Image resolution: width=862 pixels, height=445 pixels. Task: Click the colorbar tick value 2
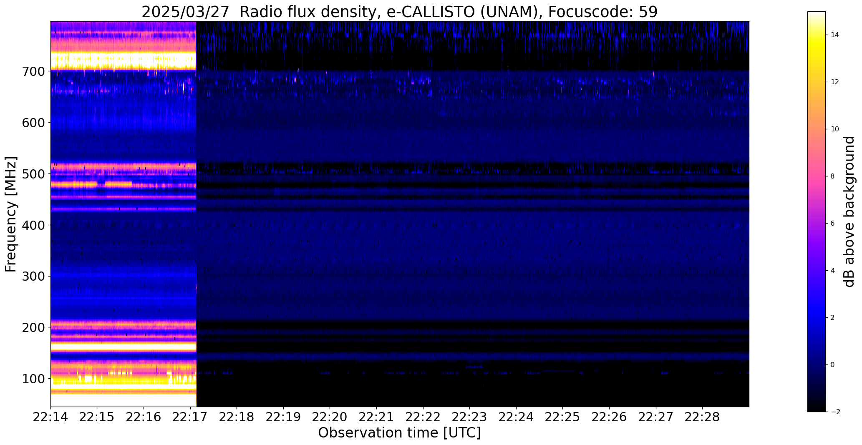[x=833, y=318]
